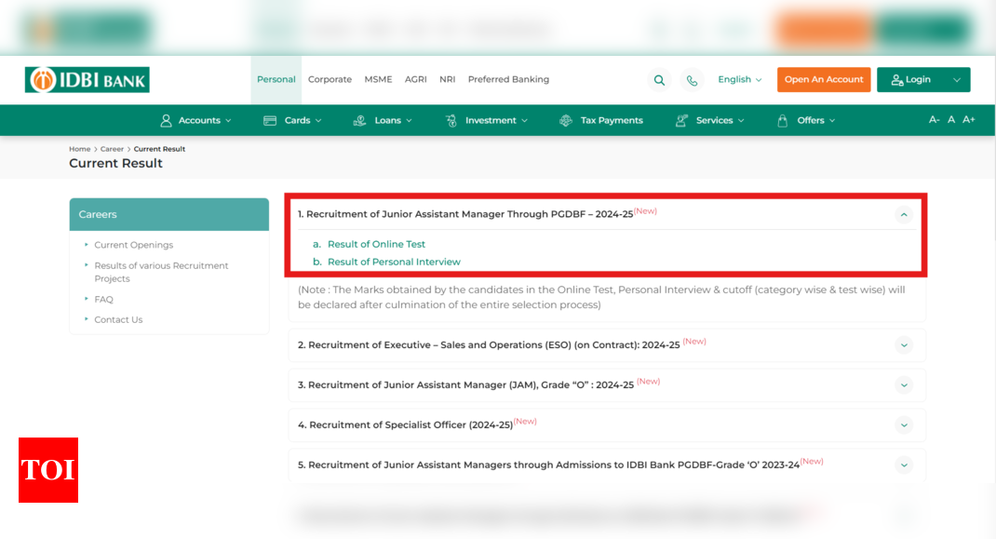Open Current Openings in Careers sidebar
996x539 pixels.
[x=133, y=245]
